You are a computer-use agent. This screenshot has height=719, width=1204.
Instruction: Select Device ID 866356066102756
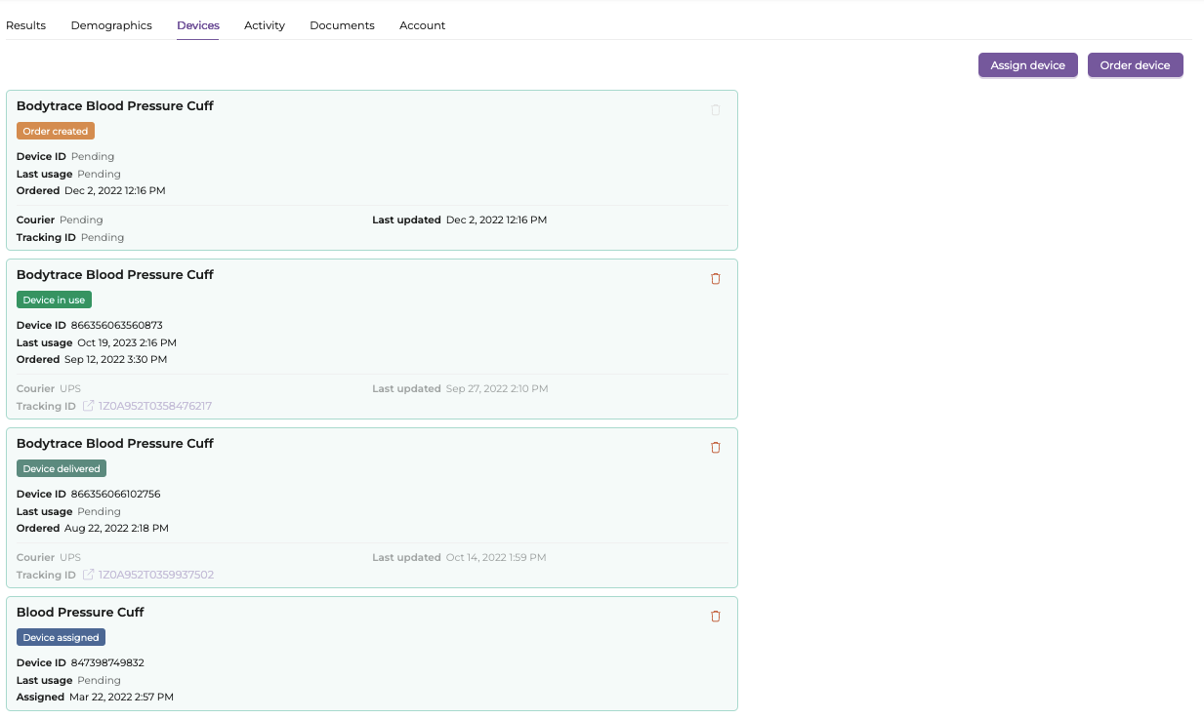[x=115, y=494]
